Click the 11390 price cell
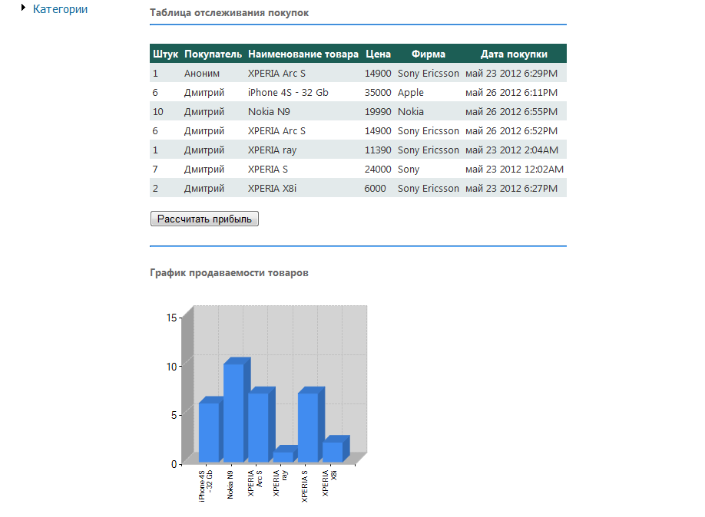The width and height of the screenshot is (705, 517). (x=378, y=150)
